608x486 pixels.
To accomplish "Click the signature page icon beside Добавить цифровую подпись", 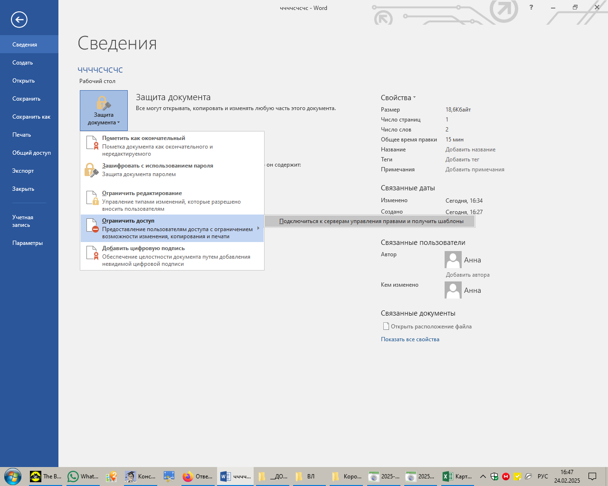I will (x=92, y=253).
